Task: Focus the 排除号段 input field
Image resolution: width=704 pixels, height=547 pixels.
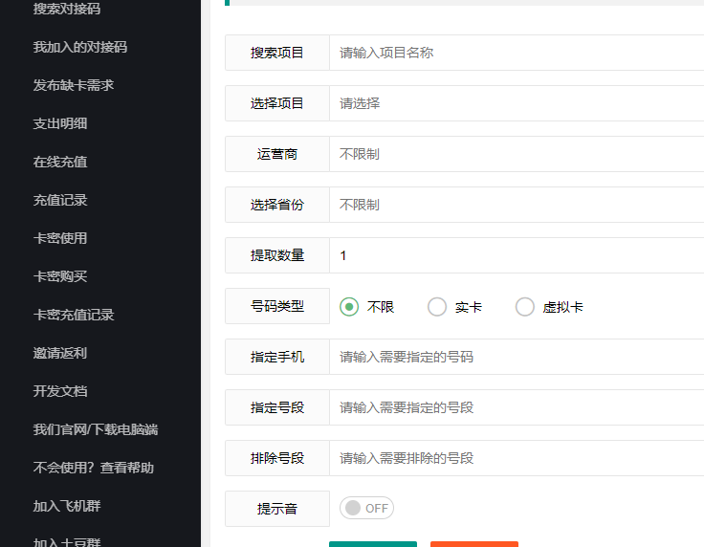Action: pos(517,458)
